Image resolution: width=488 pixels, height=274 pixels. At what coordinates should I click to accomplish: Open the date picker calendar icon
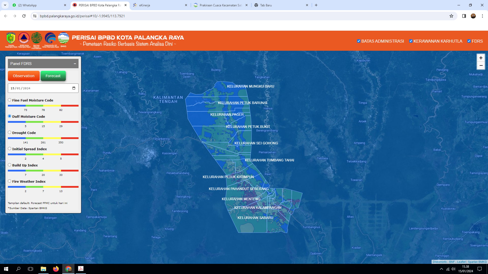click(x=74, y=88)
